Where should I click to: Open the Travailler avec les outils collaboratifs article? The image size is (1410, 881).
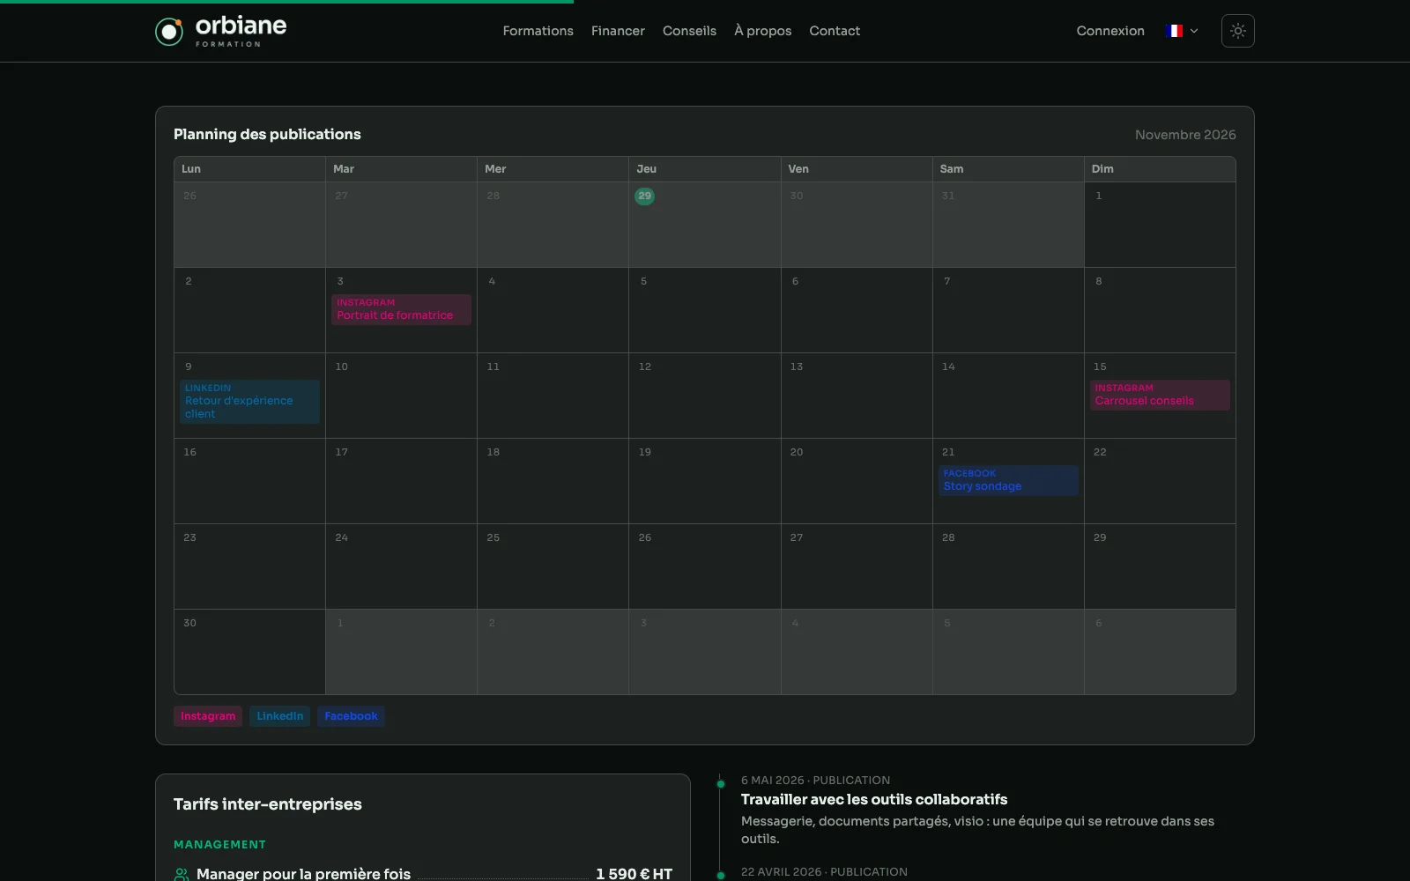[x=874, y=799]
